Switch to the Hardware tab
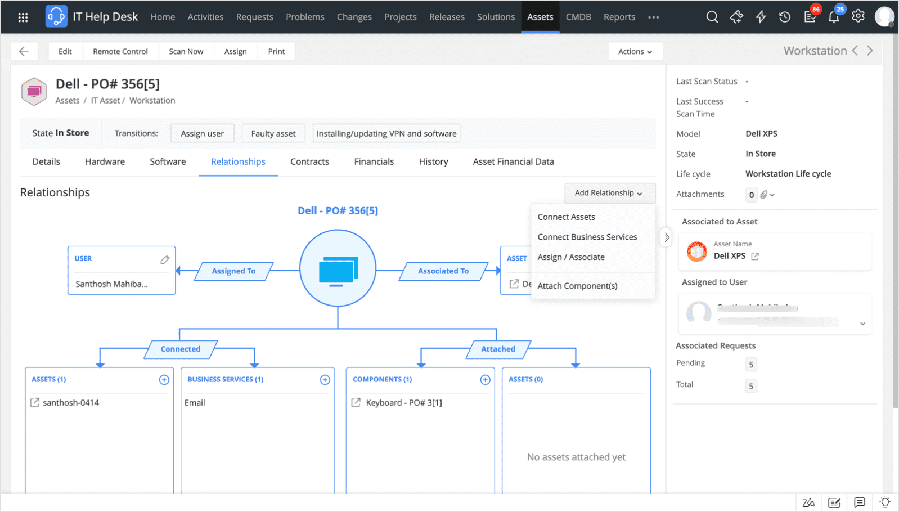 (105, 161)
